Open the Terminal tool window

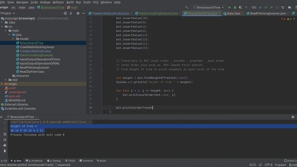[x=86, y=161]
